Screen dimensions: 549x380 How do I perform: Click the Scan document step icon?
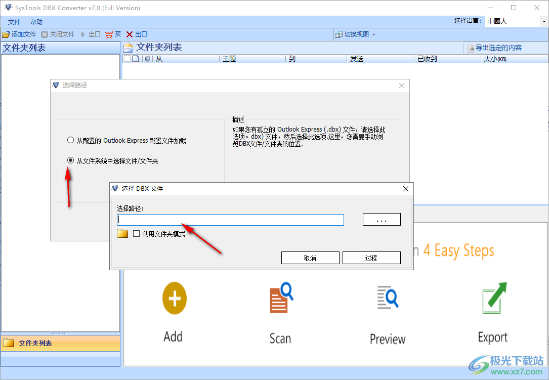click(280, 298)
